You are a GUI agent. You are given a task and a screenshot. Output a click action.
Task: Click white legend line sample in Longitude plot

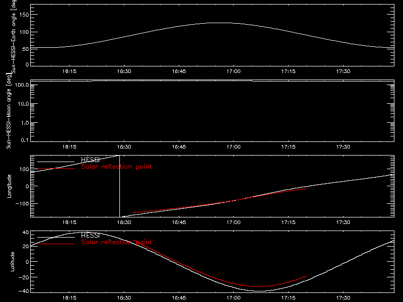click(56, 162)
